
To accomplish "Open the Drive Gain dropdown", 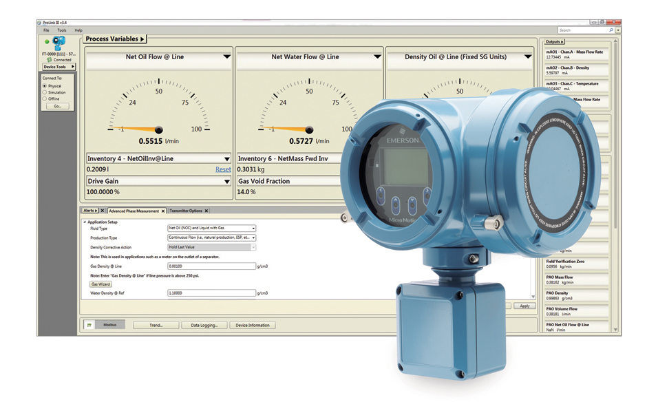I will tap(227, 181).
